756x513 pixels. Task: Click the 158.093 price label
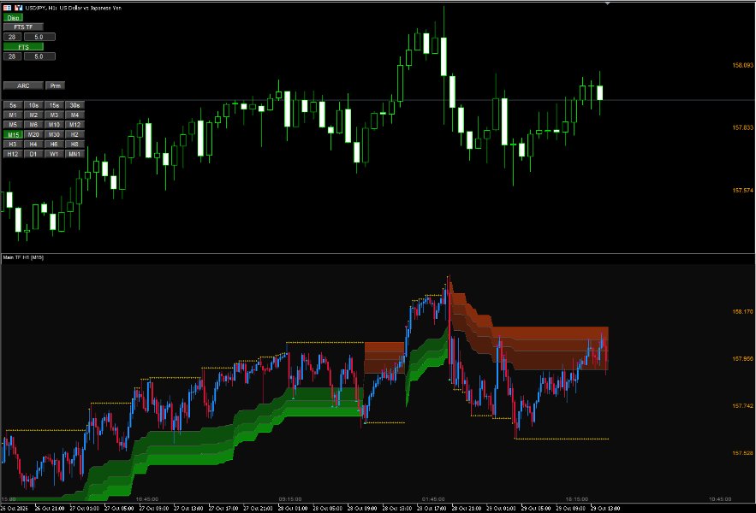pos(742,66)
